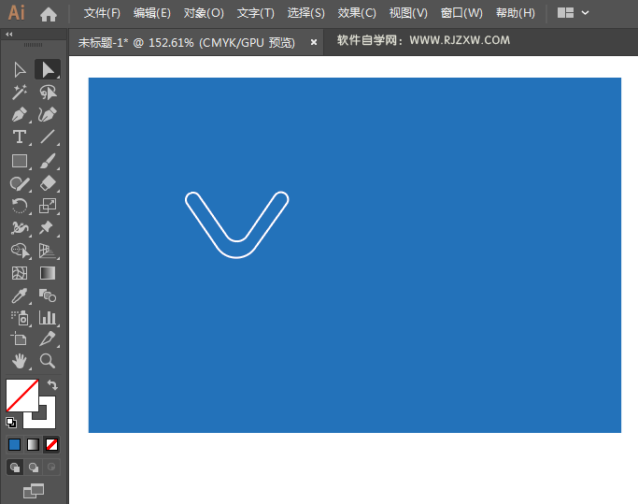This screenshot has width=638, height=504.
Task: Open the arrange documents layout icon
Action: [565, 13]
